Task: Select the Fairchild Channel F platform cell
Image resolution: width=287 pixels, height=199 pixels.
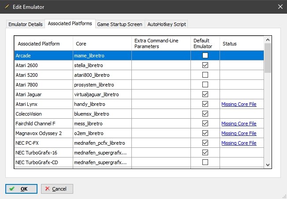Action: [x=44, y=124]
